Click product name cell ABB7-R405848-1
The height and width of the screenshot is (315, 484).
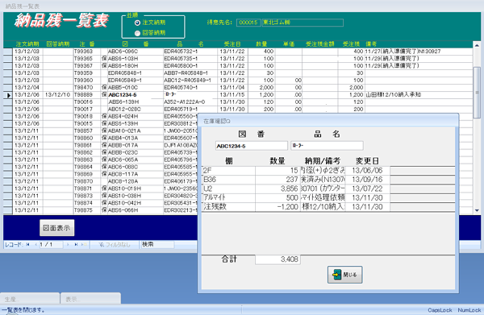tap(190, 73)
